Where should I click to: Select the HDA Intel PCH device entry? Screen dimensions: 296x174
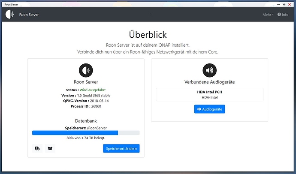[209, 95]
